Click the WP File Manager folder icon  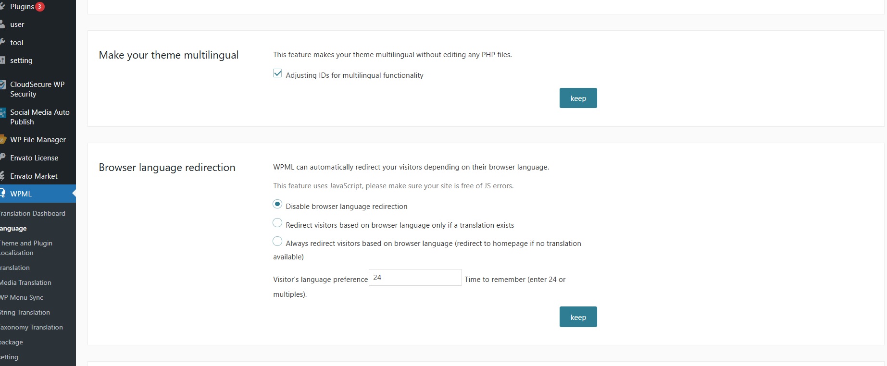2,140
